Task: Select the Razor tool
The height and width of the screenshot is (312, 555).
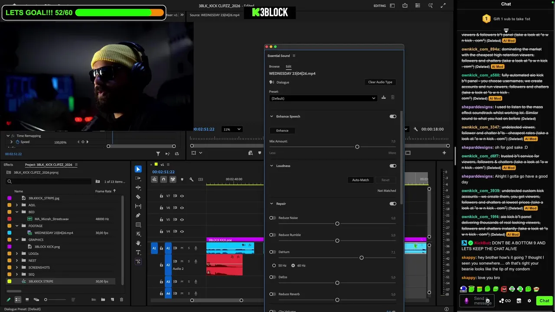Action: (x=138, y=197)
